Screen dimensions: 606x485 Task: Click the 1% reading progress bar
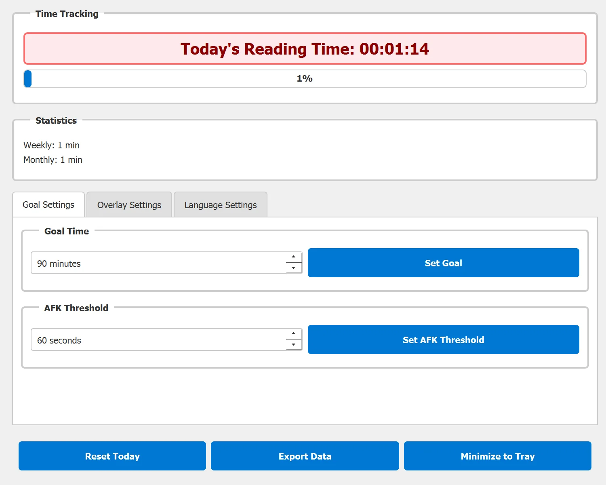[x=305, y=79]
